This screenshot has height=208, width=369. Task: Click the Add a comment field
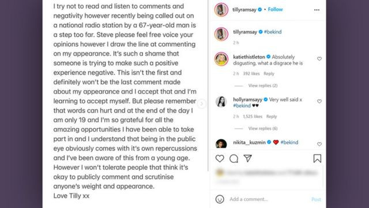point(268,199)
